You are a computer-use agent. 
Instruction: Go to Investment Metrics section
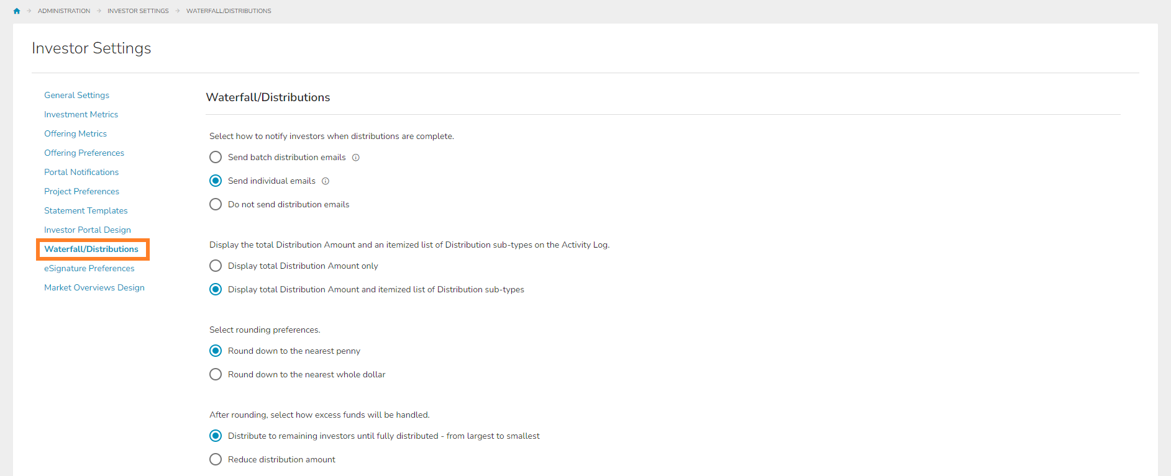(81, 115)
